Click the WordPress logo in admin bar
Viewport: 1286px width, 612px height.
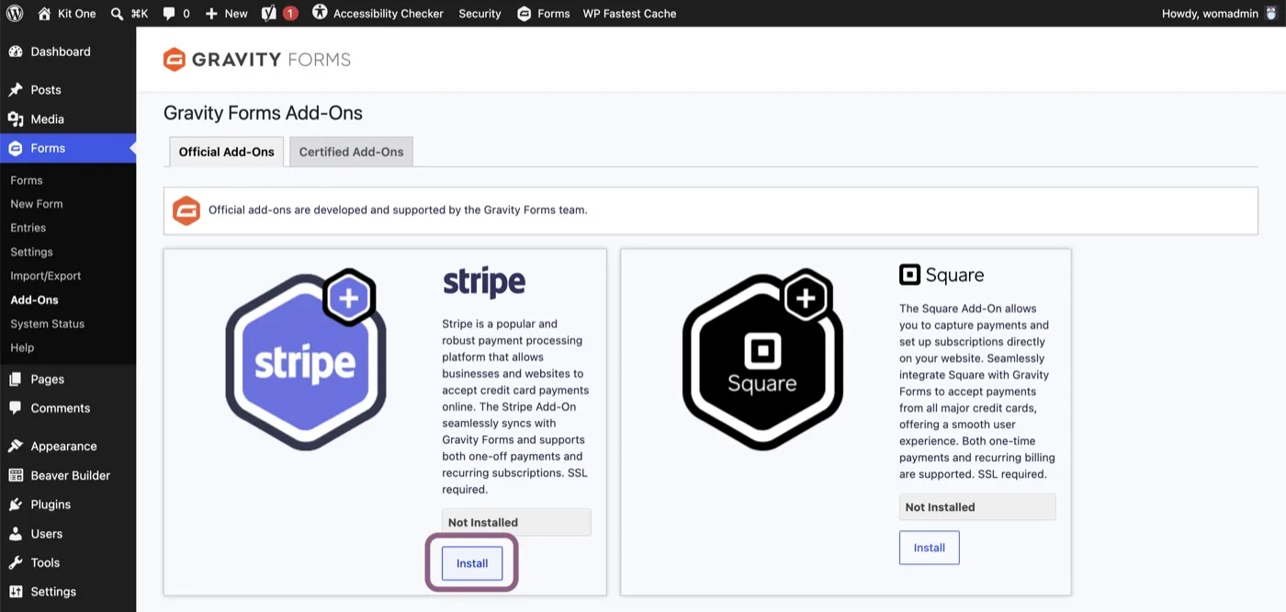[x=15, y=13]
